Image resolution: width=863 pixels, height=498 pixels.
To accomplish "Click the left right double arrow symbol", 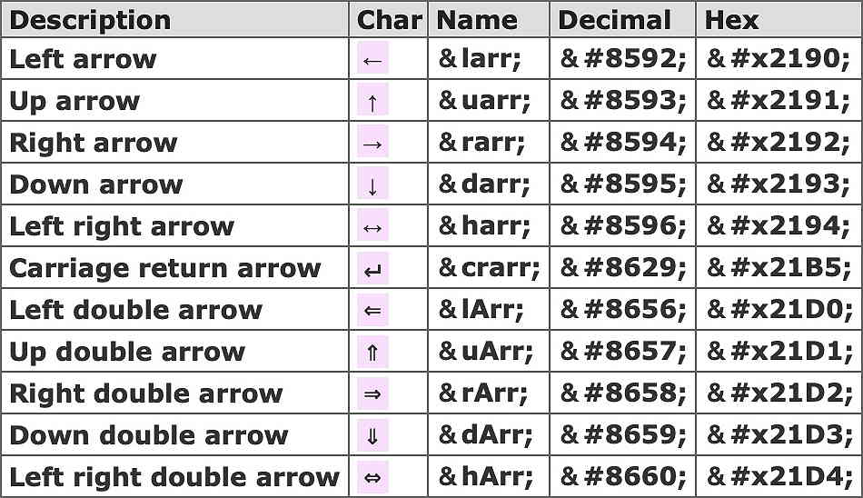I will click(372, 478).
